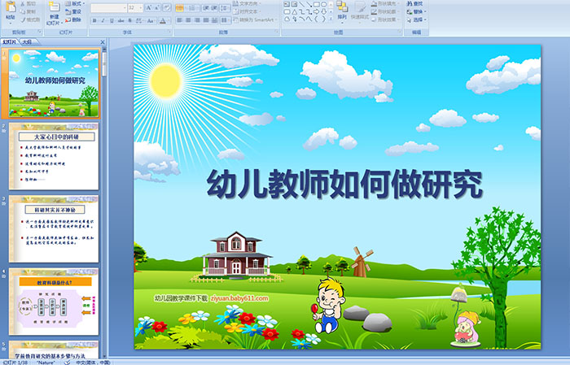Toggle Italic formatting
570x365 pixels.
click(x=103, y=20)
